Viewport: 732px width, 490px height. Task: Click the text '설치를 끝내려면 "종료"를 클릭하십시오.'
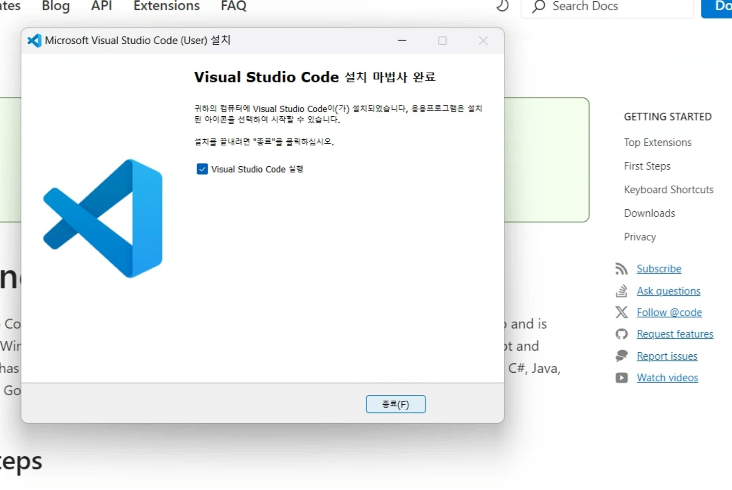coord(264,142)
